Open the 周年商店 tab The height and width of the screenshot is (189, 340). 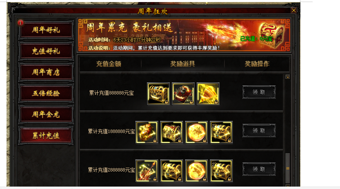click(46, 72)
